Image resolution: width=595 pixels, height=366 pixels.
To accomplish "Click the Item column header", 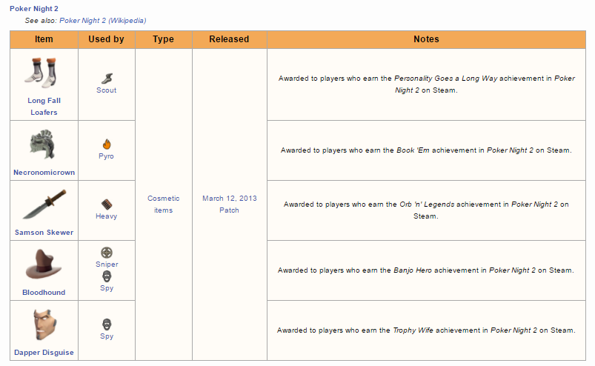I will coord(44,39).
